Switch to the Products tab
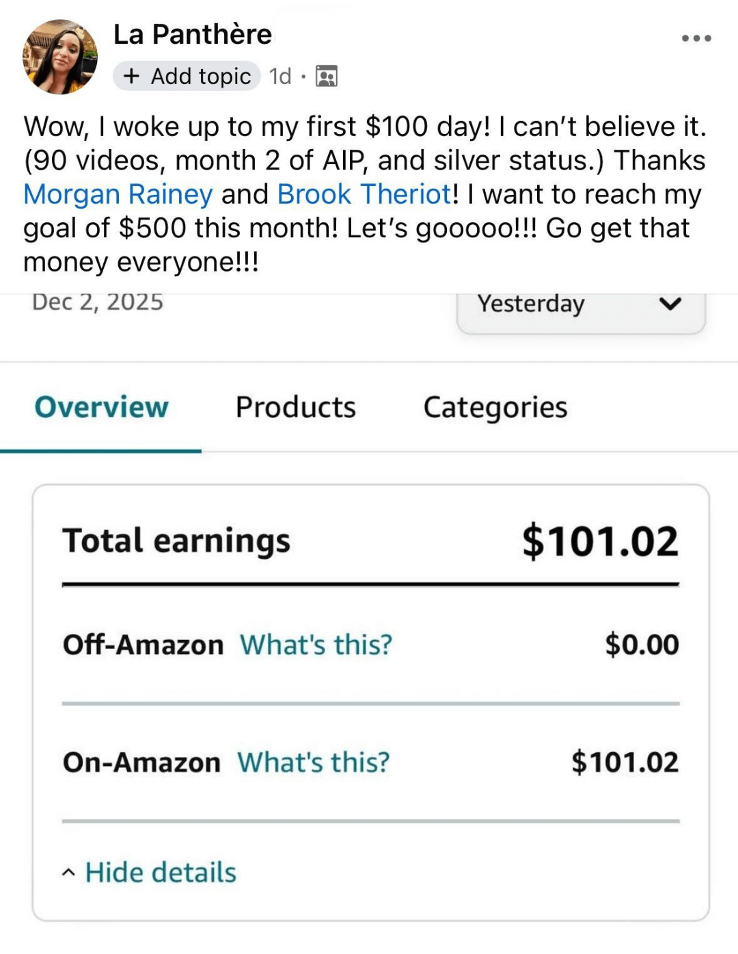The height and width of the screenshot is (954, 738). [x=295, y=408]
